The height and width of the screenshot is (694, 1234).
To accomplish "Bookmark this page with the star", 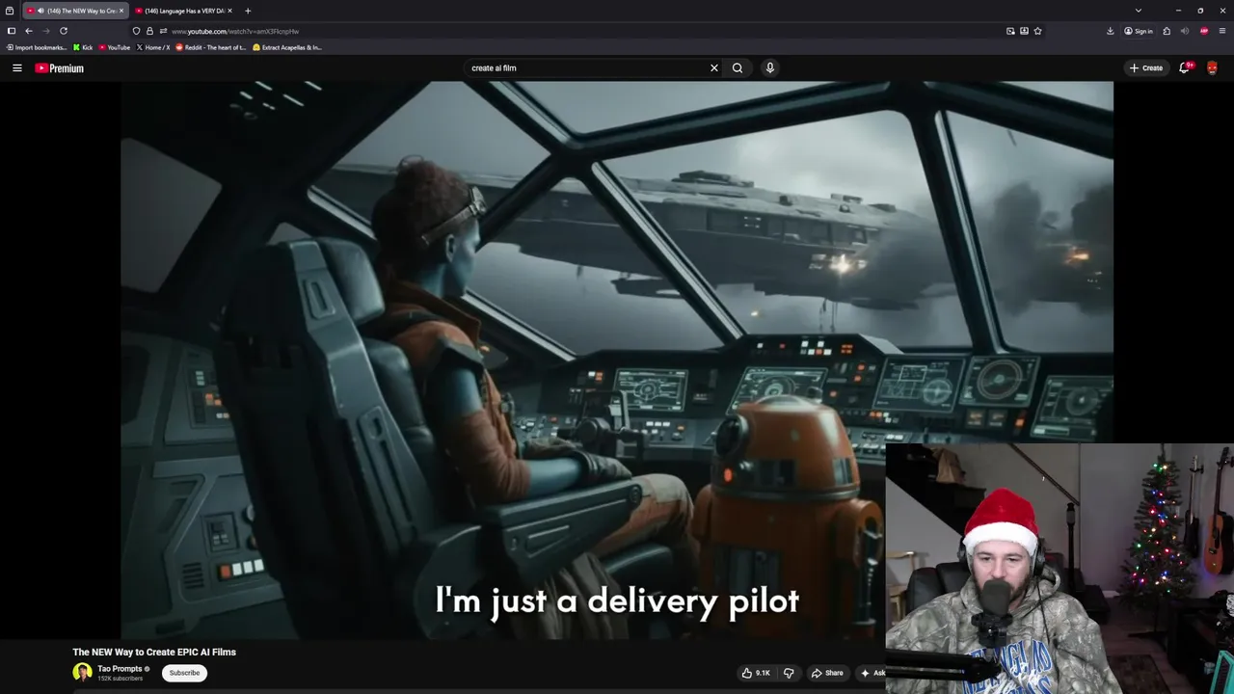I will (x=1037, y=31).
